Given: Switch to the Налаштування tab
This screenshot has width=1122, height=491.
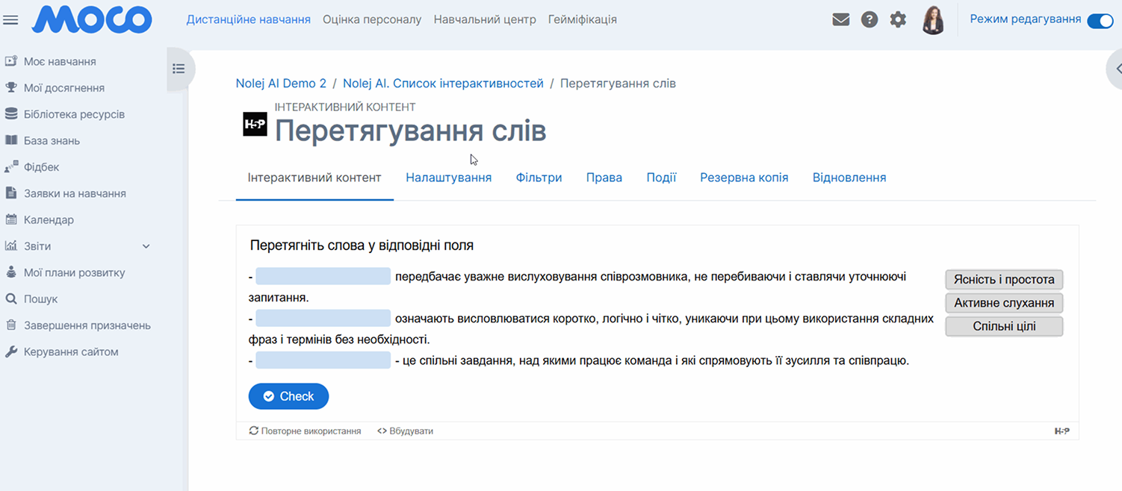Looking at the screenshot, I should (448, 178).
